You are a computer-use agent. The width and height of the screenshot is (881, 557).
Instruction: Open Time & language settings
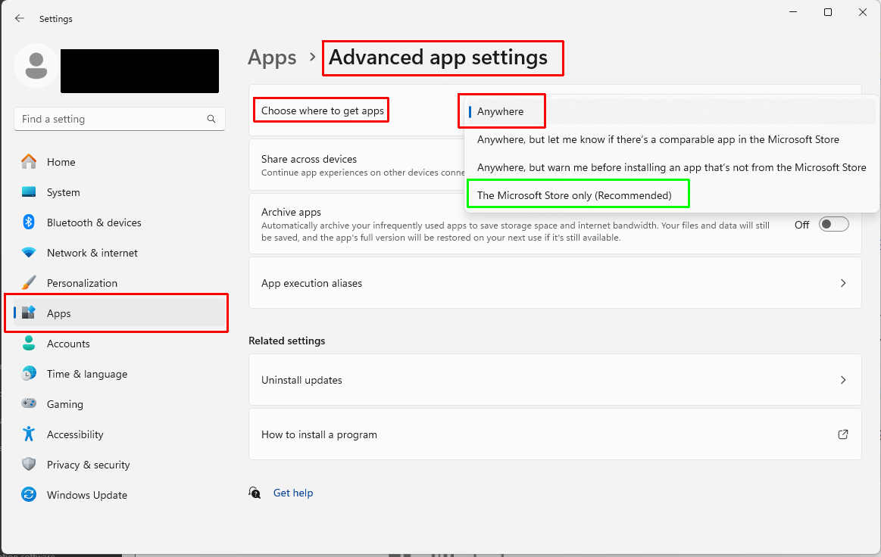[x=120, y=374]
